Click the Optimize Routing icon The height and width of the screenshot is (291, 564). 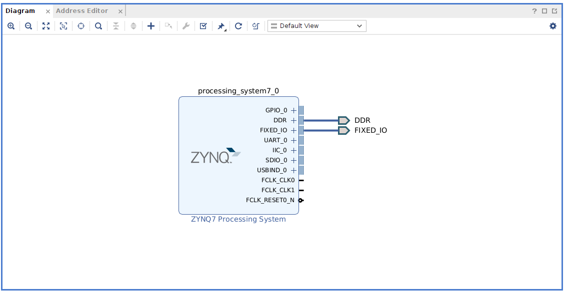point(255,26)
